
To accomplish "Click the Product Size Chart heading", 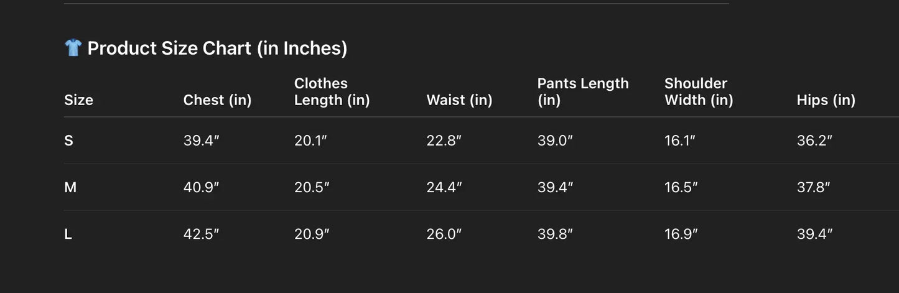I will click(x=217, y=48).
